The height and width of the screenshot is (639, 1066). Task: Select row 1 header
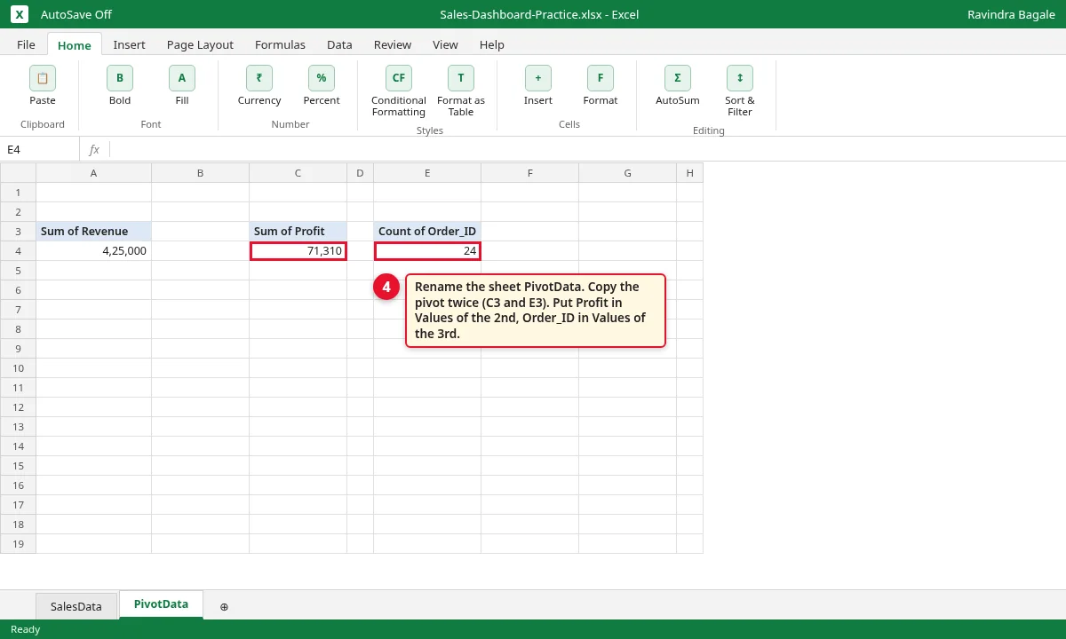[x=18, y=193]
